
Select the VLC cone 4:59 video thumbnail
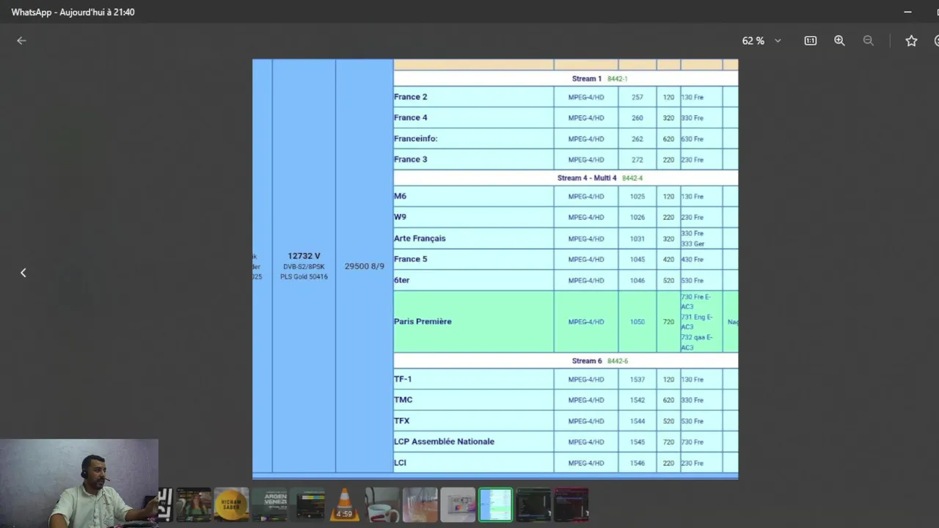tap(344, 505)
